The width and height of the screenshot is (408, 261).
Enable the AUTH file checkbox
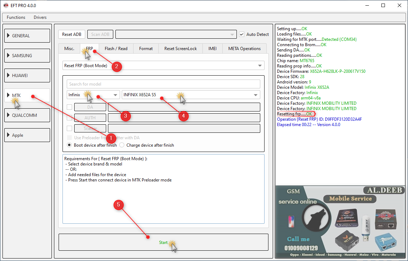pyautogui.click(x=70, y=118)
